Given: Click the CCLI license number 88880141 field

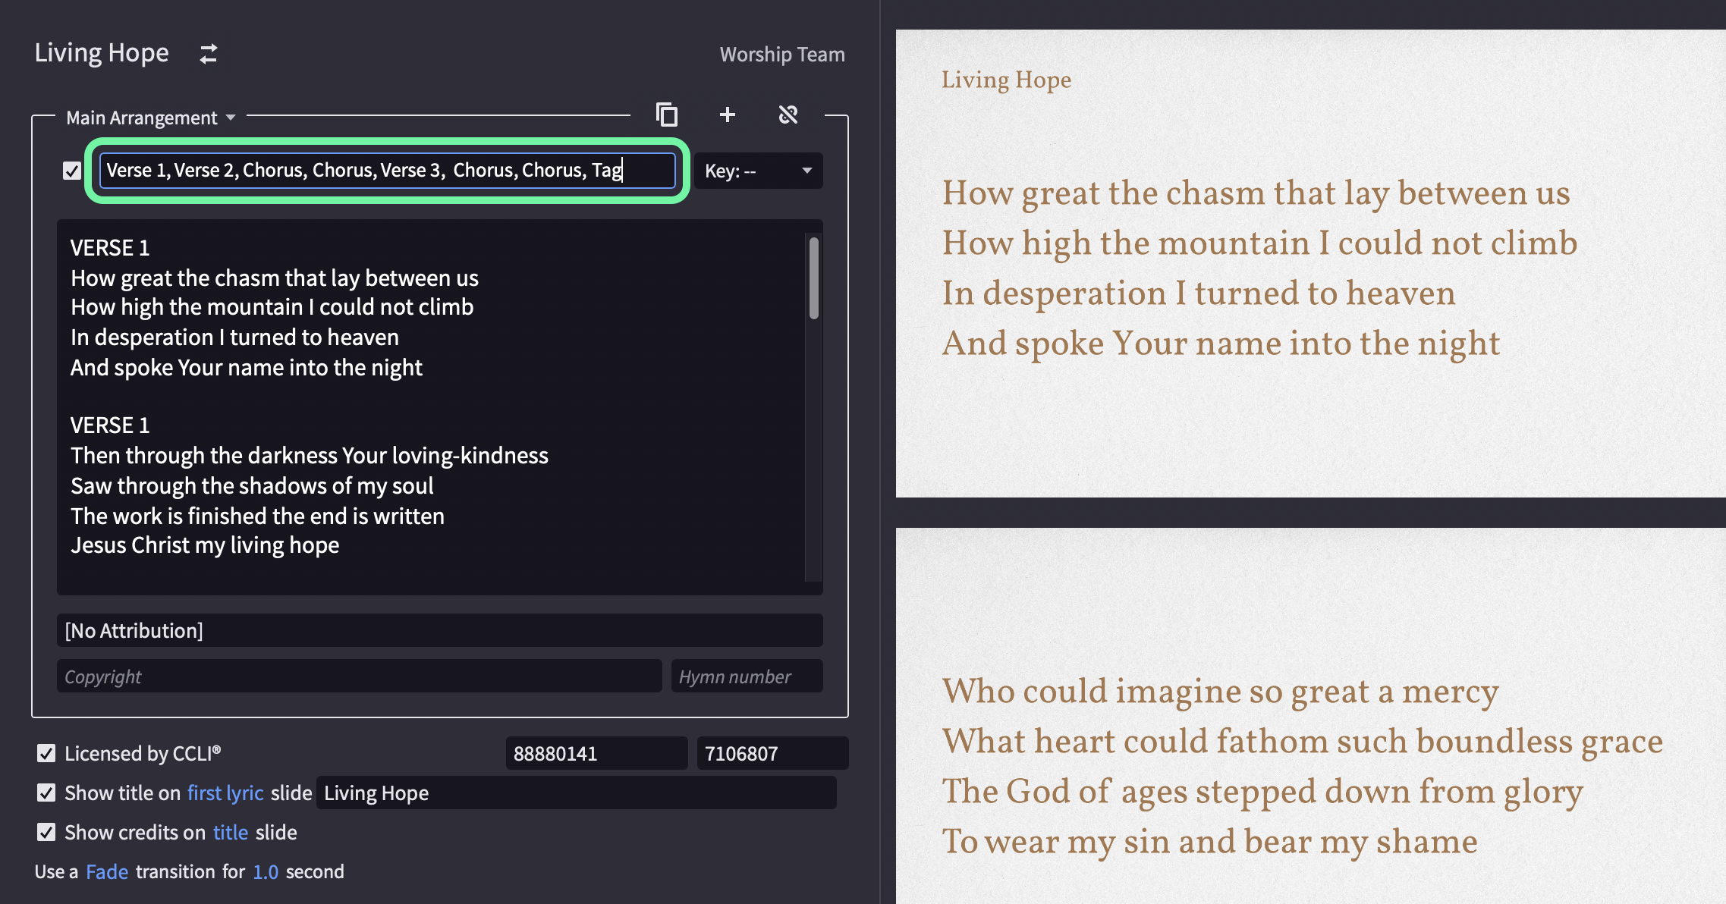Looking at the screenshot, I should (x=597, y=753).
